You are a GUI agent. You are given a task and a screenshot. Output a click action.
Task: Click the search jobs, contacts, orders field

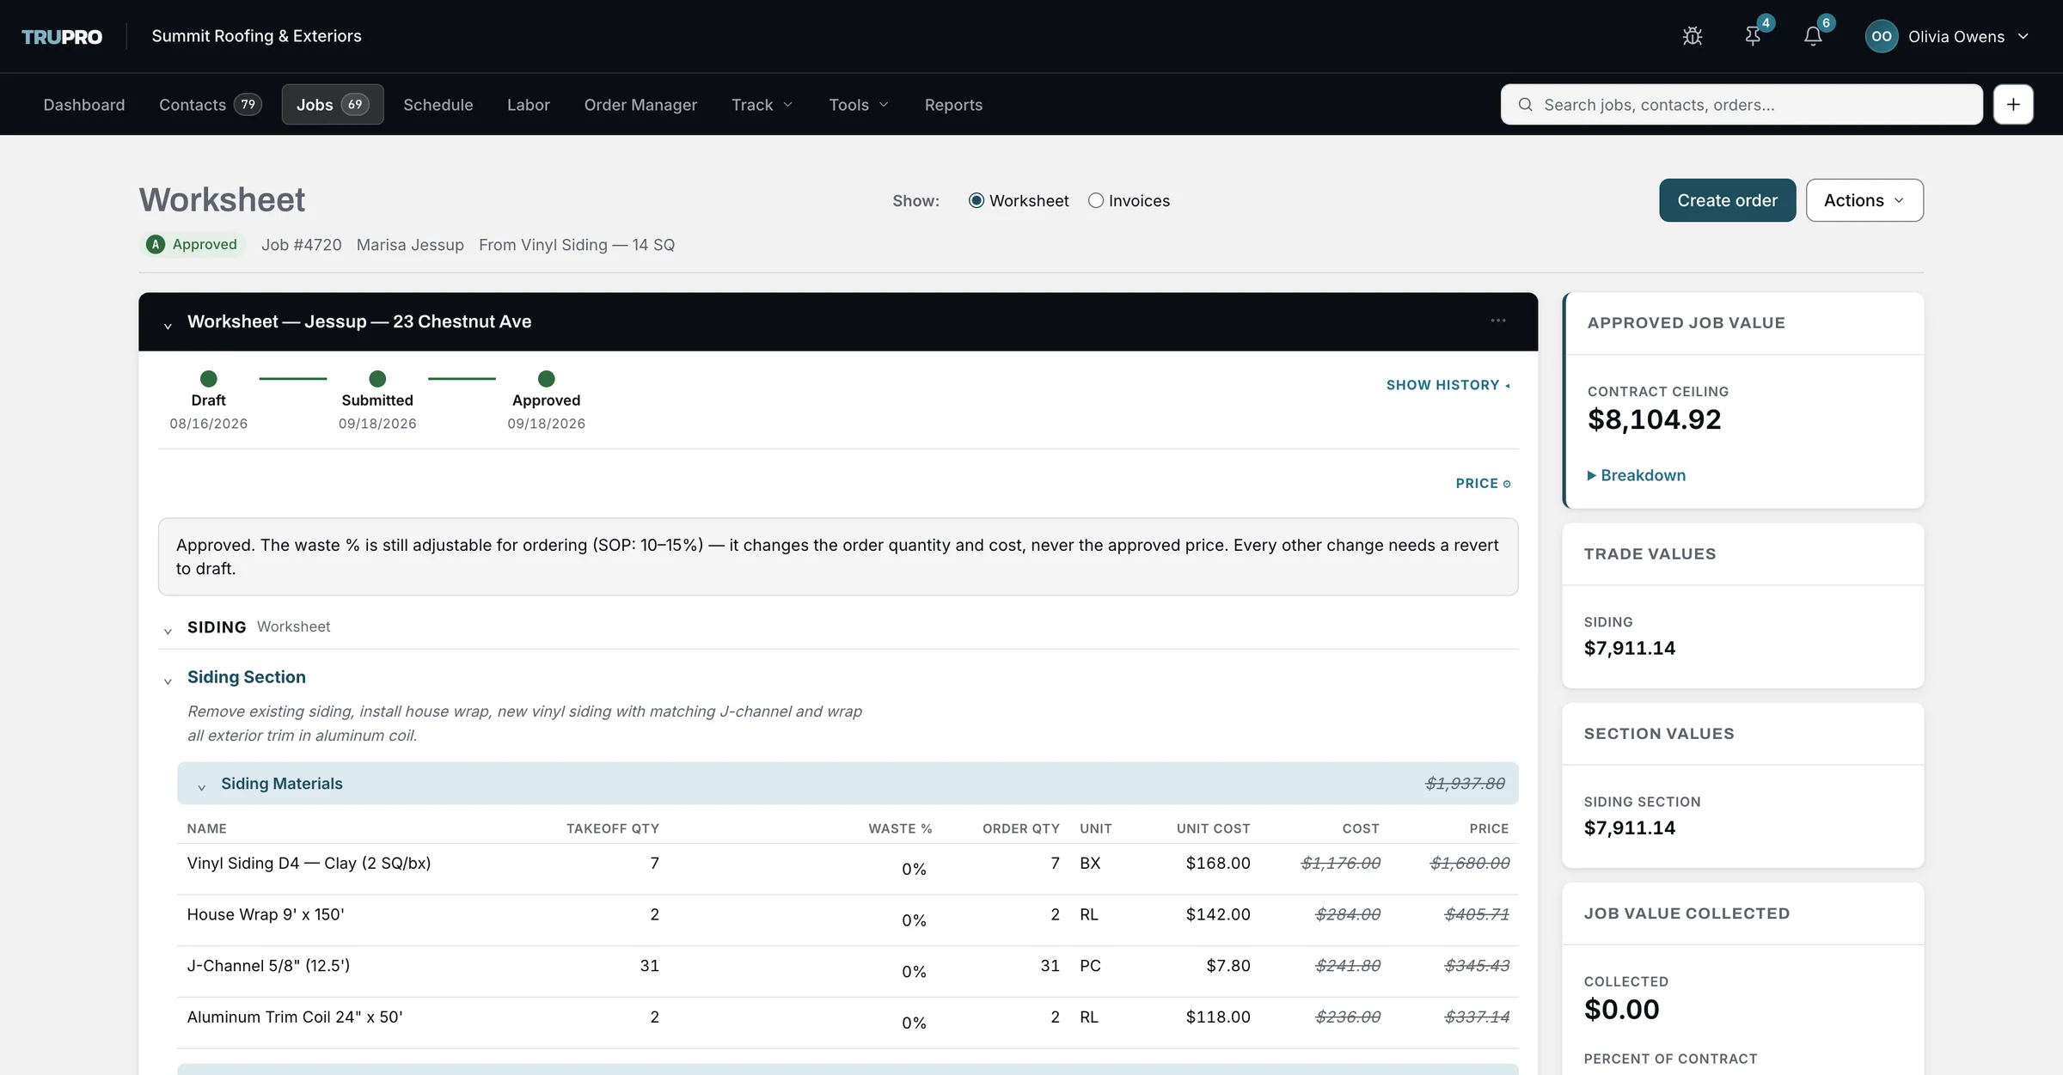[1742, 105]
